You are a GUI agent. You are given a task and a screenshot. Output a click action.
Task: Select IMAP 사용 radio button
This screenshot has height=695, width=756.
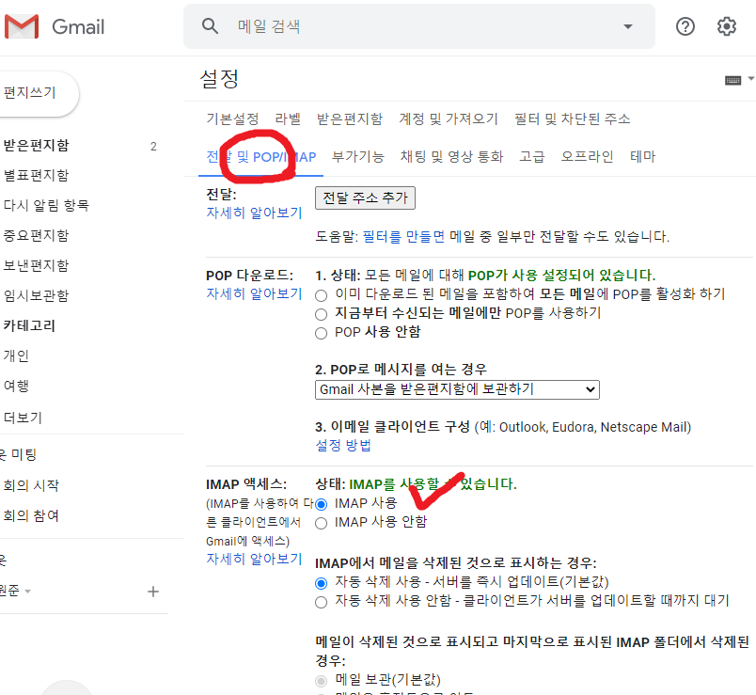(321, 504)
